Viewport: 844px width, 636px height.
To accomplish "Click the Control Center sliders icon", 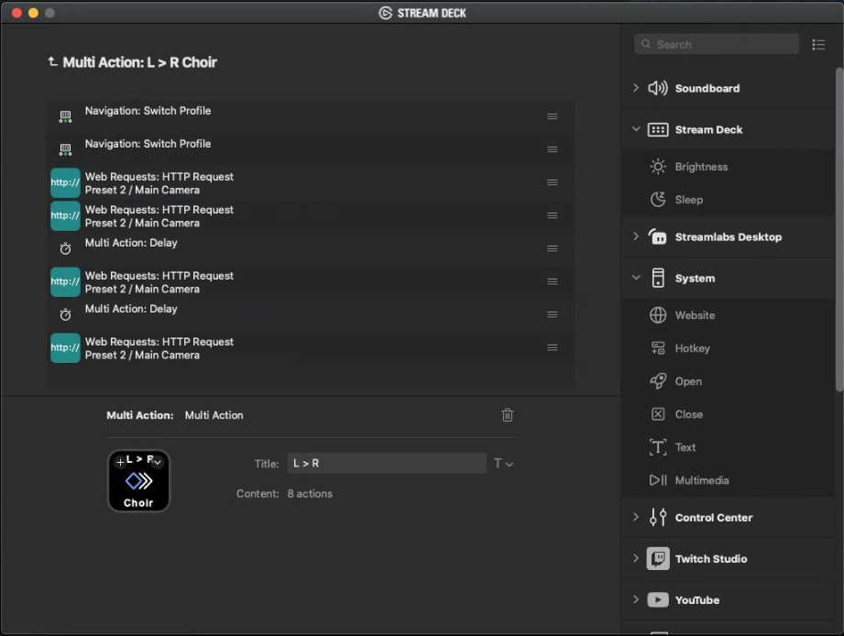I will pyautogui.click(x=658, y=517).
